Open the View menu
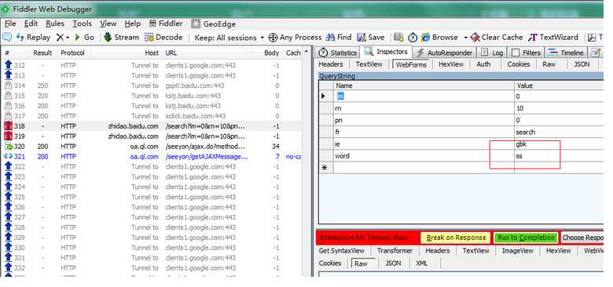Viewport: 613px width, 287px height. tap(108, 24)
